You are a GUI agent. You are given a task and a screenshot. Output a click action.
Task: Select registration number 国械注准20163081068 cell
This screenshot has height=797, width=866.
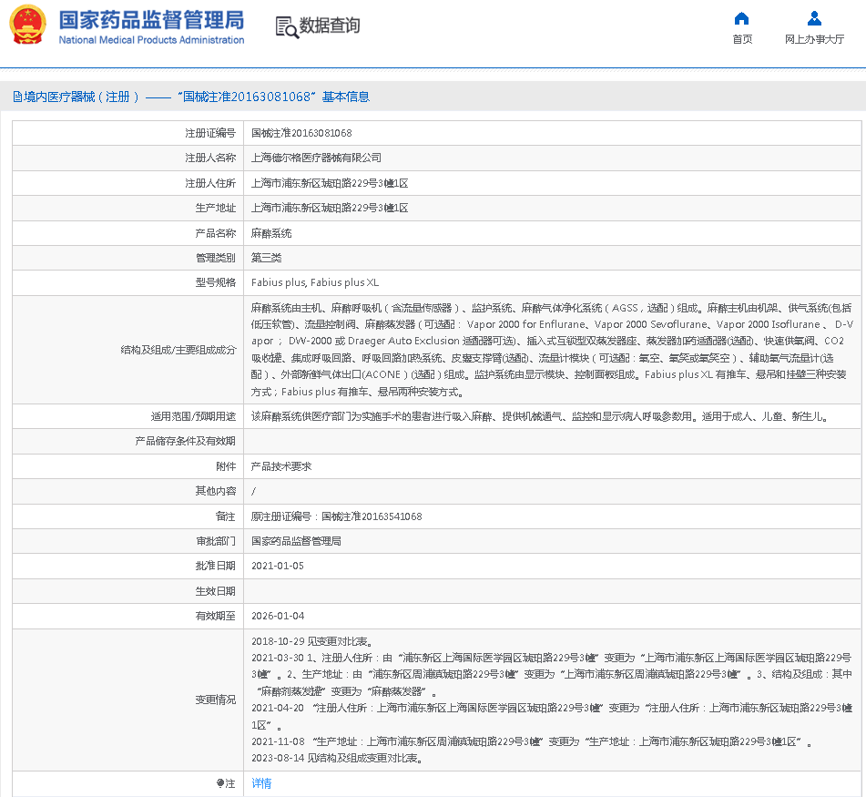coord(301,133)
